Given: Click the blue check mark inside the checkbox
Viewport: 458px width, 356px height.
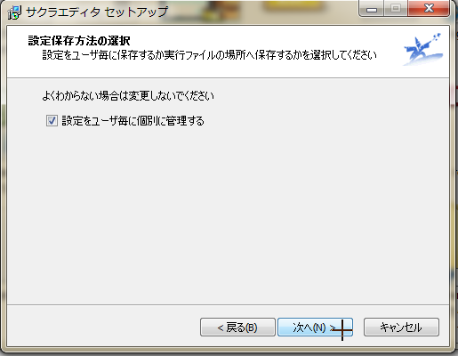Looking at the screenshot, I should [52, 121].
